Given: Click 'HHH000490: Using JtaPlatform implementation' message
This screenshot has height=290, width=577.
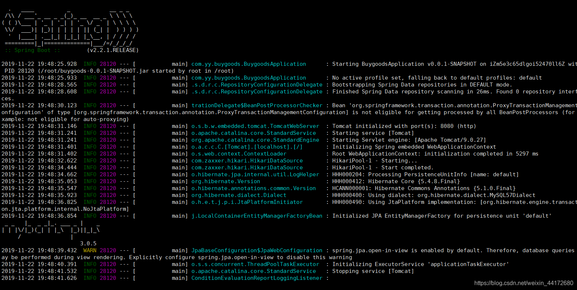Looking at the screenshot, I should point(454,202).
